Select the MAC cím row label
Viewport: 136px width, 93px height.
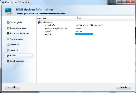tap(48, 34)
